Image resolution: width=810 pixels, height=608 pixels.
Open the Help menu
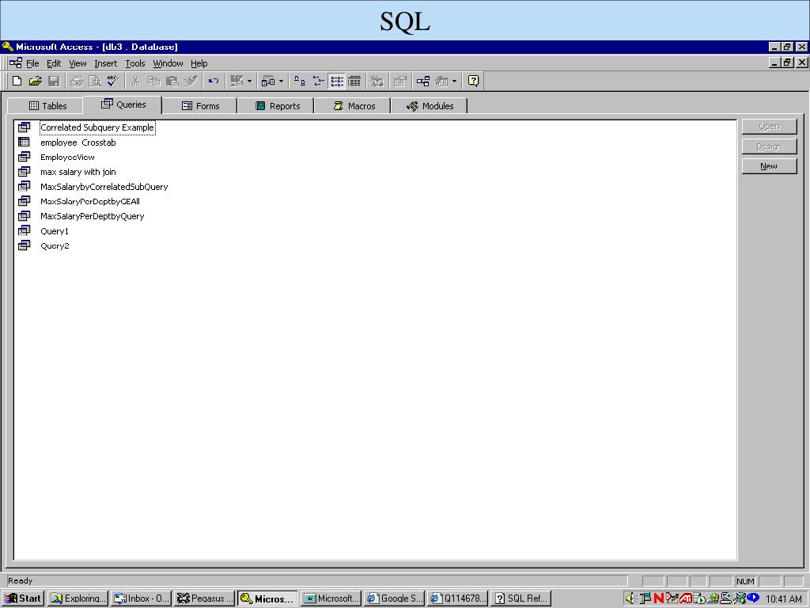click(199, 63)
